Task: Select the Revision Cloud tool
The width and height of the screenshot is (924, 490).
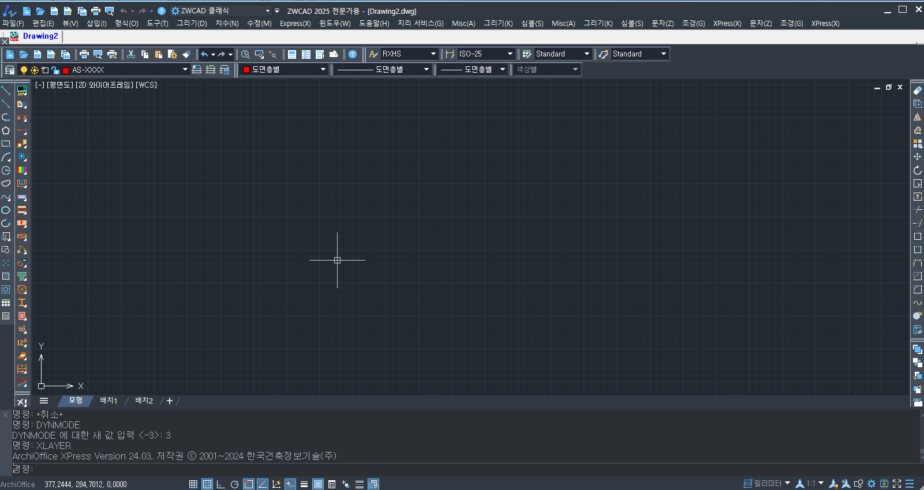Action: [6, 183]
